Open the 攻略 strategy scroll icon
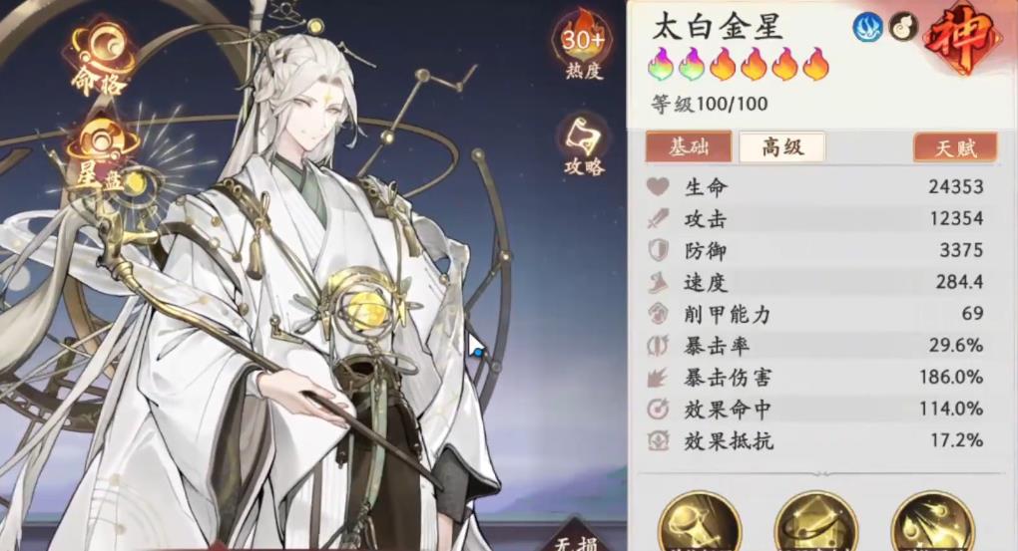Image resolution: width=1018 pixels, height=551 pixels. [583, 147]
